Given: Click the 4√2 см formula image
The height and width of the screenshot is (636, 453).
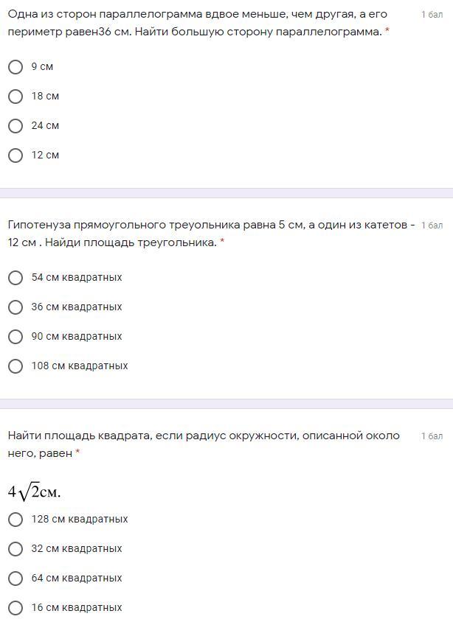Looking at the screenshot, I should 35,491.
